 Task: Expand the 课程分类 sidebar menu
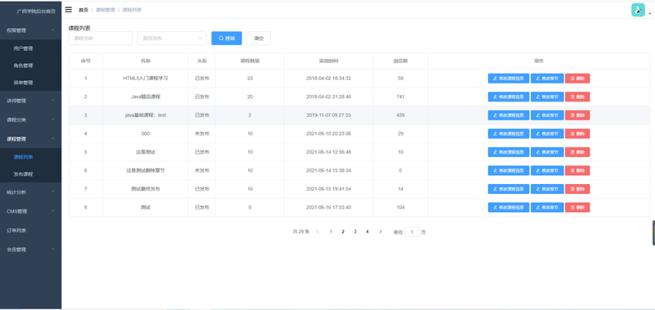[30, 119]
